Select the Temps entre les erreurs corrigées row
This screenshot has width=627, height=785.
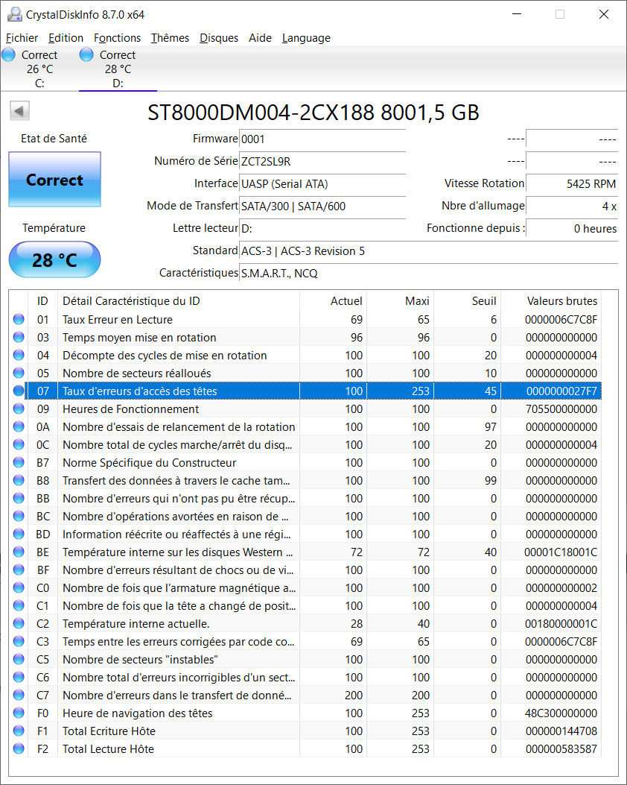pos(306,641)
